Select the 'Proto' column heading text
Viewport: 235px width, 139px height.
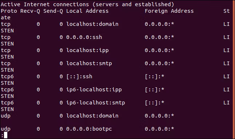coord(9,11)
